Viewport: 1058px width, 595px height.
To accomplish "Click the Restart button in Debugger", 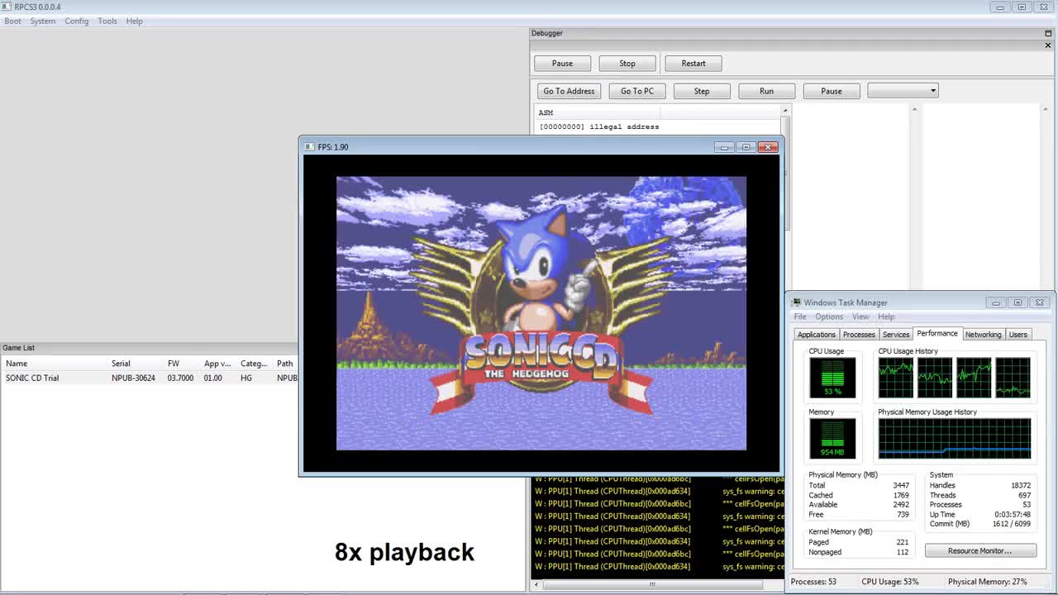I will point(693,63).
